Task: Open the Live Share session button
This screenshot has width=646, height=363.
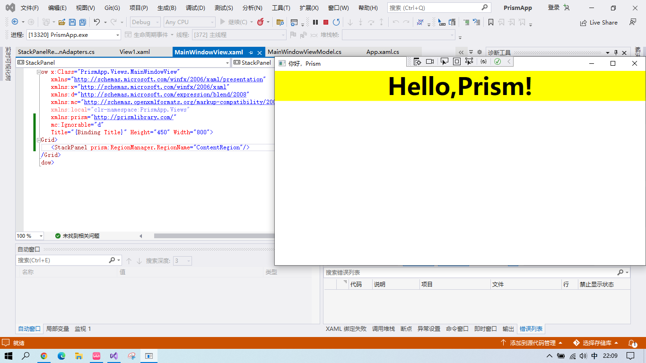Action: (x=599, y=22)
